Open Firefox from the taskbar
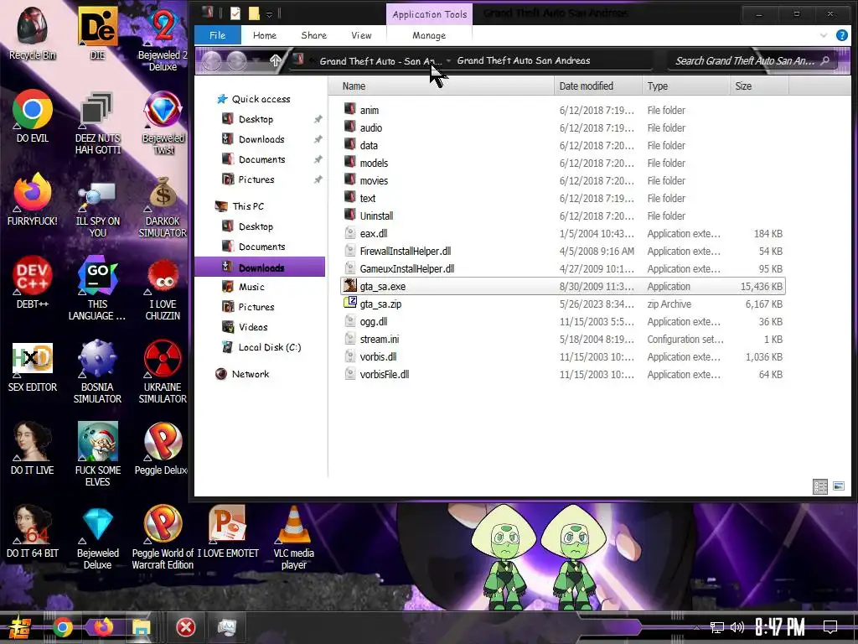Image resolution: width=858 pixels, height=644 pixels. (x=103, y=626)
